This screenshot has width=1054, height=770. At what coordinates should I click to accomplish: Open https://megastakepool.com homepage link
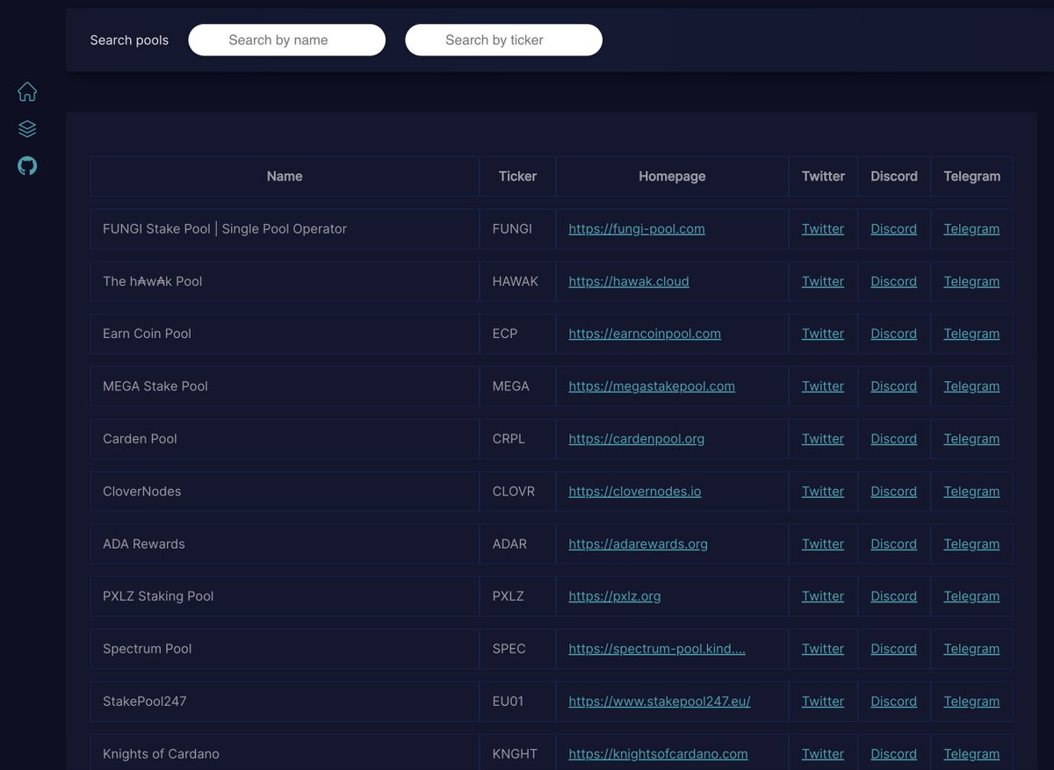(652, 386)
